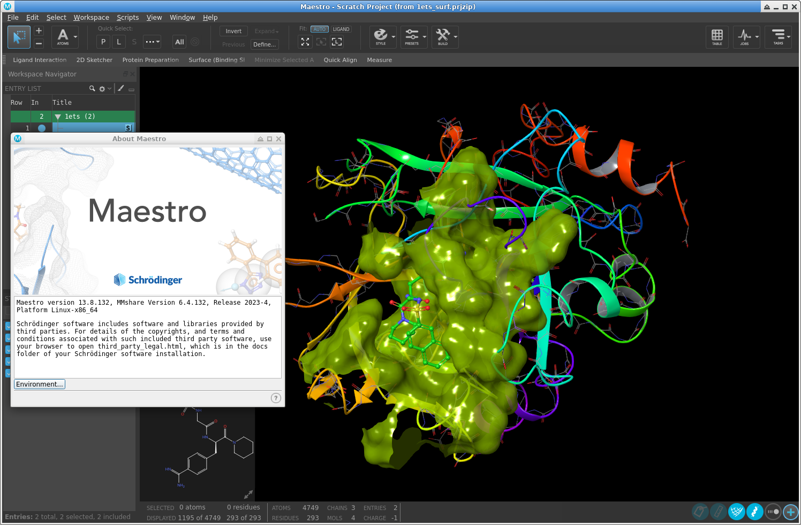Viewport: 801px width, 525px height.
Task: Open the Tasks menu icon
Action: coord(779,37)
